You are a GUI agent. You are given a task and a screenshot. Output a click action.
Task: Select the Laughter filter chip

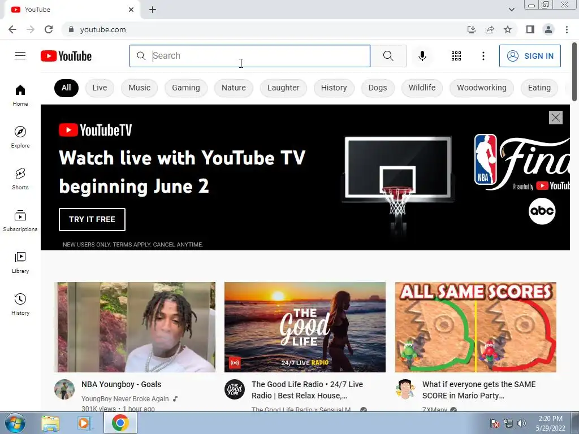pos(283,88)
